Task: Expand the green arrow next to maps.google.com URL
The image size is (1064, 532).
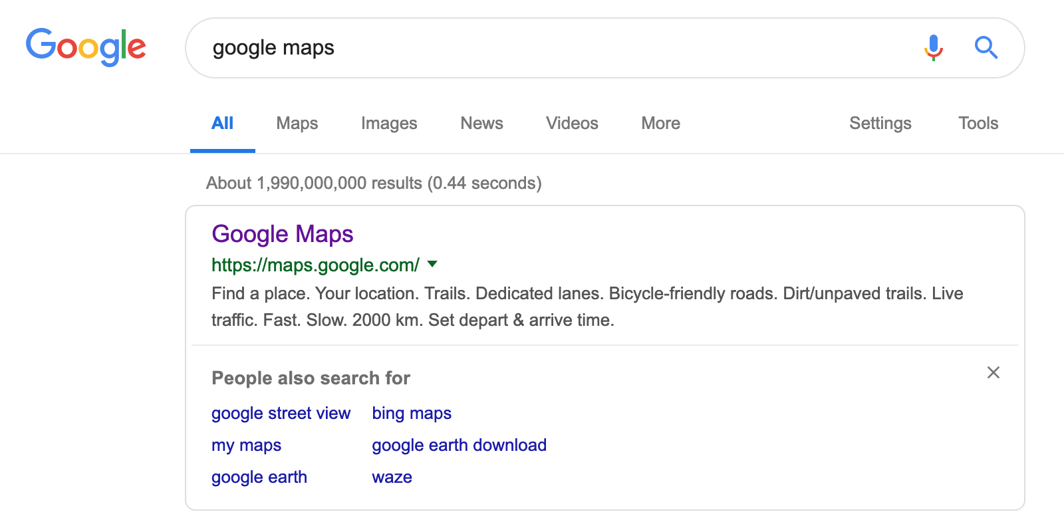Action: [x=432, y=264]
